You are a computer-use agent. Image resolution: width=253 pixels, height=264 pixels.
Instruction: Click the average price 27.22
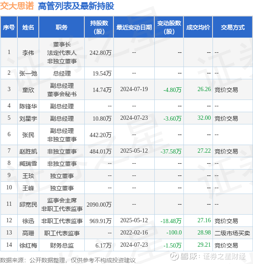coord(204,151)
